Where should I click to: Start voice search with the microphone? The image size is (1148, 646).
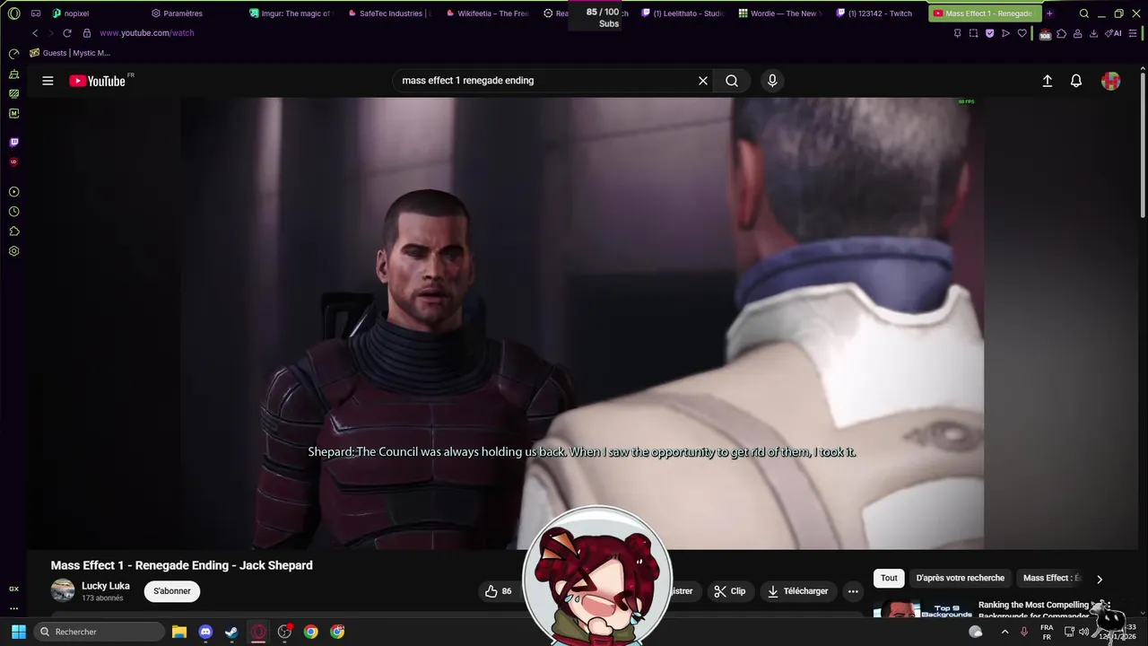(x=772, y=81)
